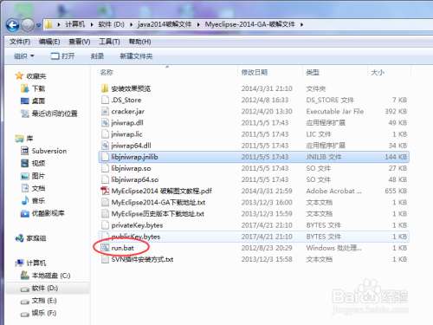Click the 计算机 computer icon in sidebar

tap(19, 263)
